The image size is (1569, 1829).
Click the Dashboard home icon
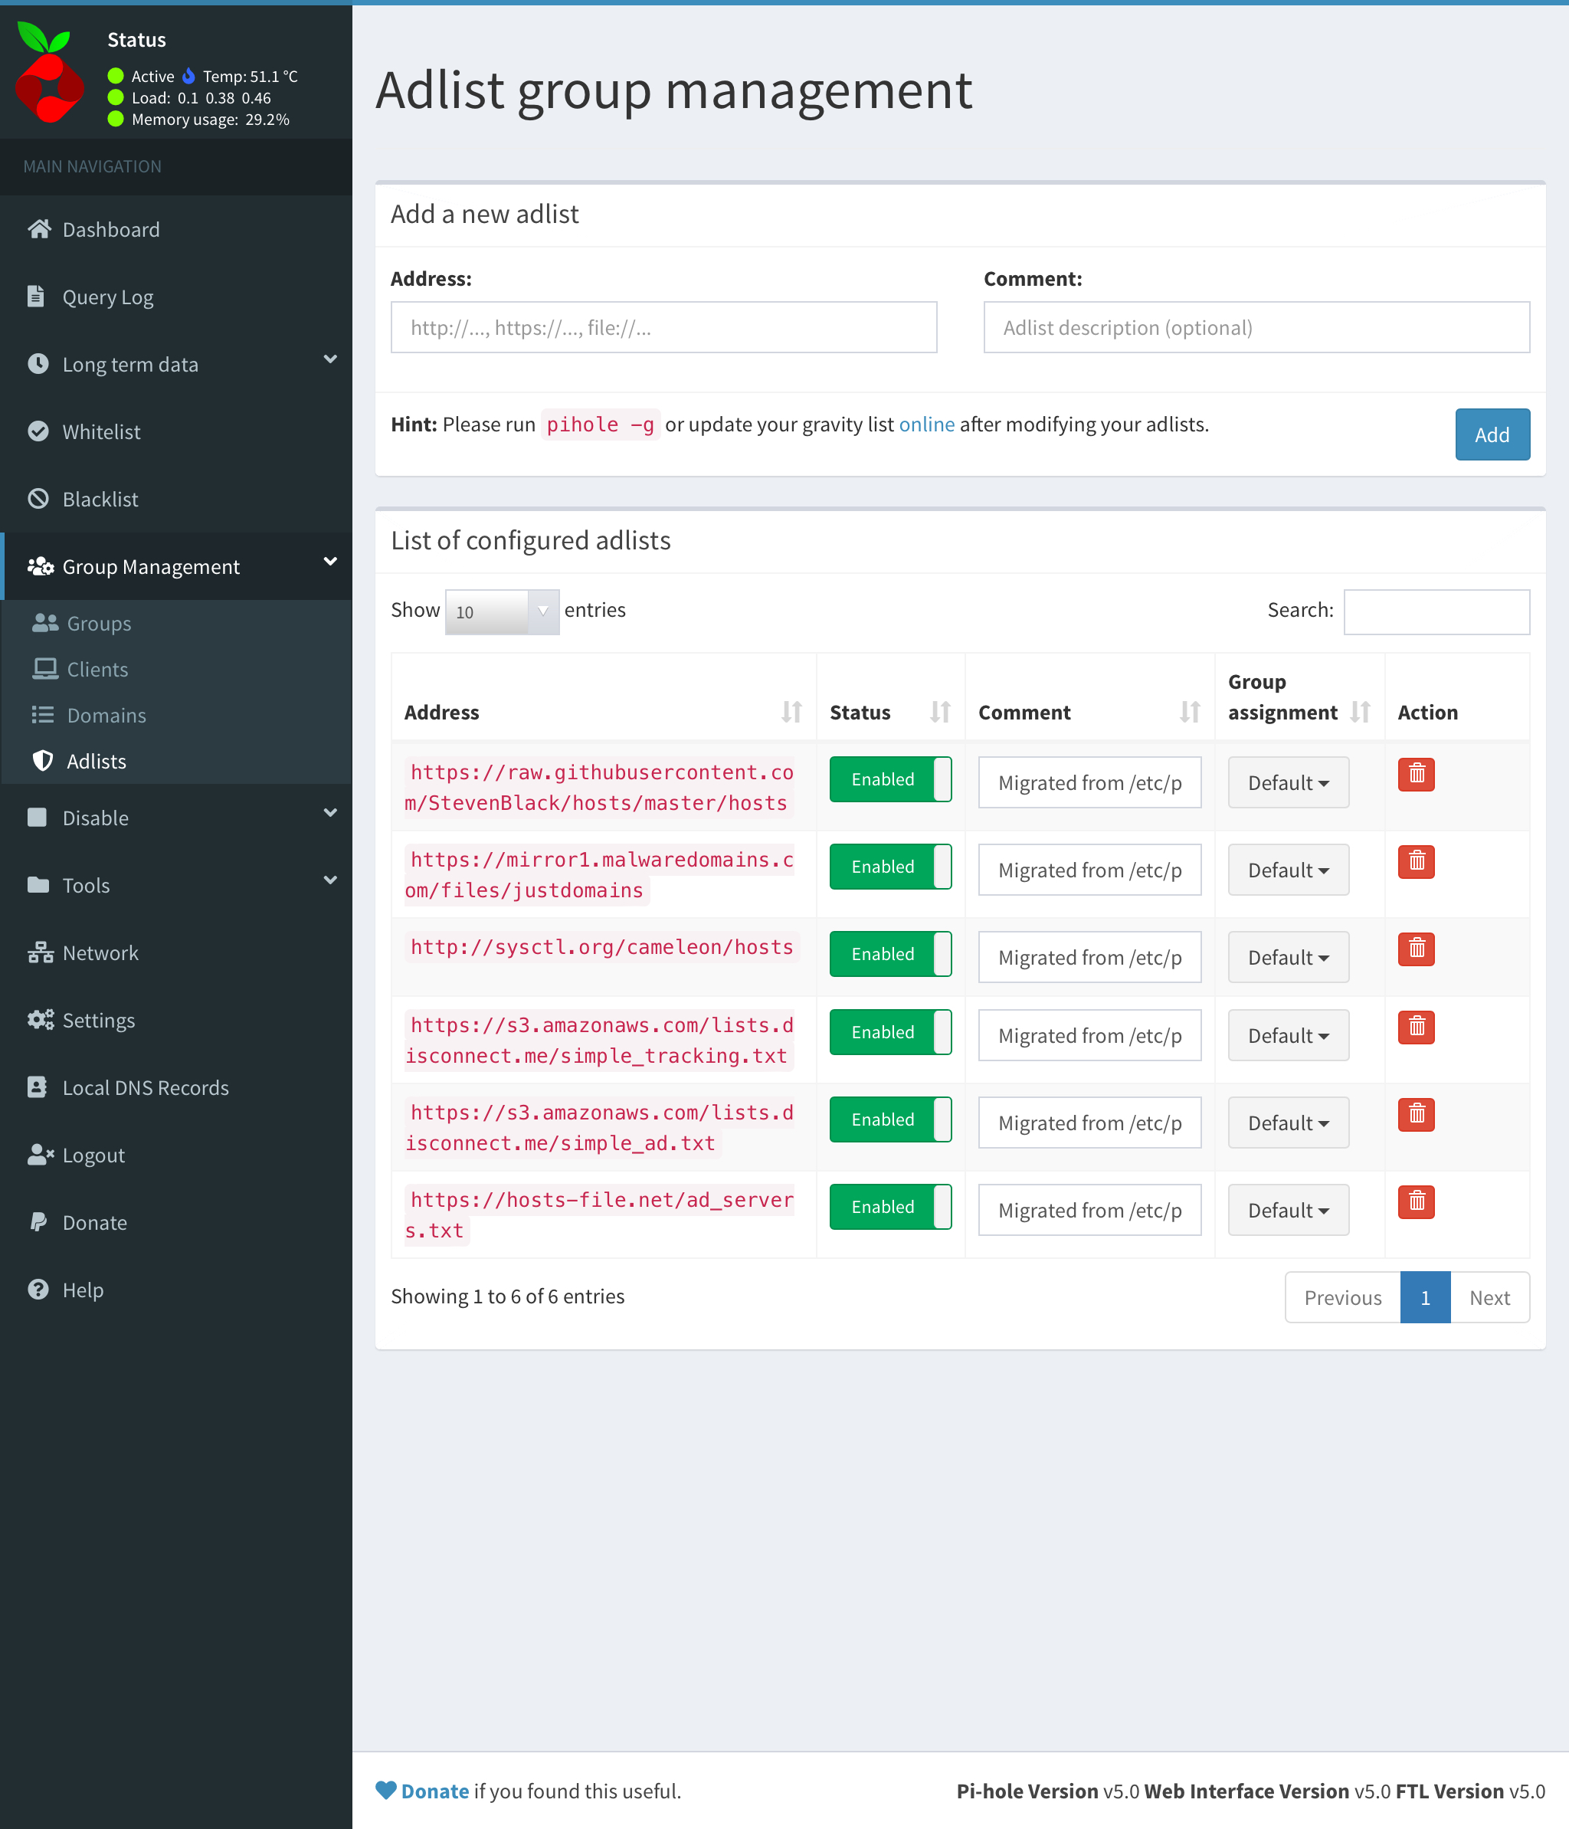tap(39, 230)
